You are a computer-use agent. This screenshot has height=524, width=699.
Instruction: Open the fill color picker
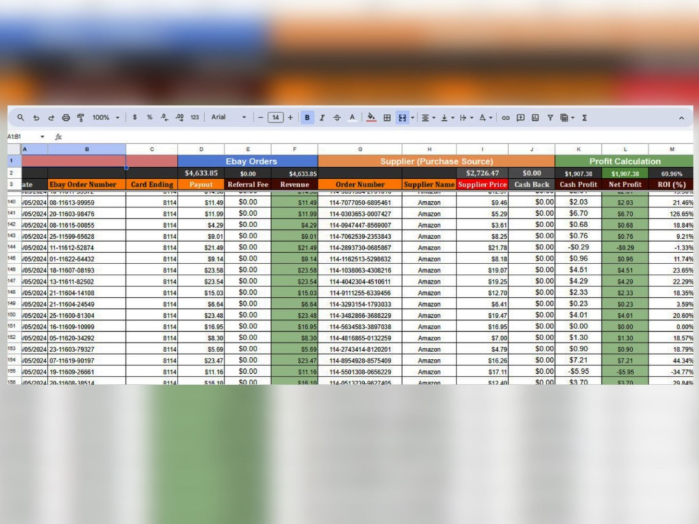tap(371, 117)
